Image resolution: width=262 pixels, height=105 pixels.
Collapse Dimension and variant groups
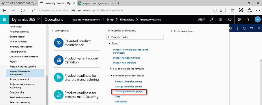[x=111, y=76]
